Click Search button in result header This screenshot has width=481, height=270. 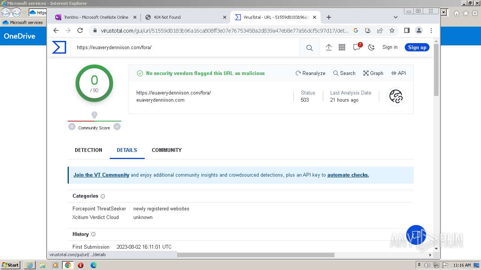[344, 73]
